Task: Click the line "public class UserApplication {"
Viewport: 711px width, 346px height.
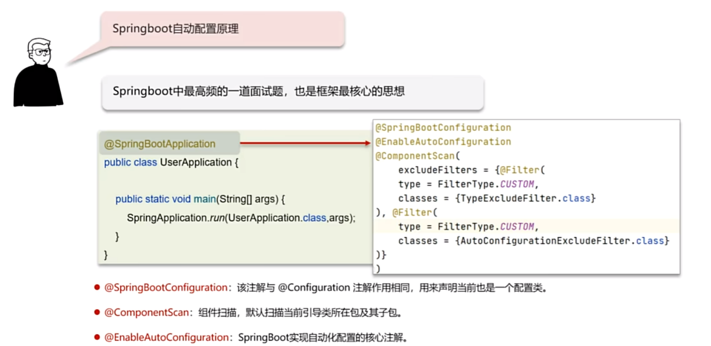Action: [171, 162]
